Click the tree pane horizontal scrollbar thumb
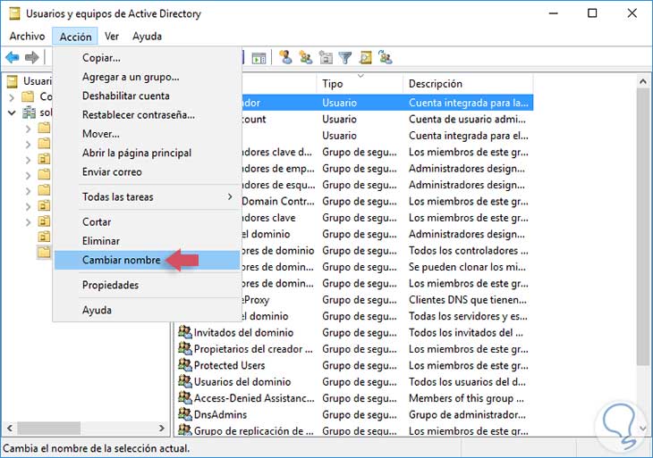653x458 pixels. coord(48,428)
